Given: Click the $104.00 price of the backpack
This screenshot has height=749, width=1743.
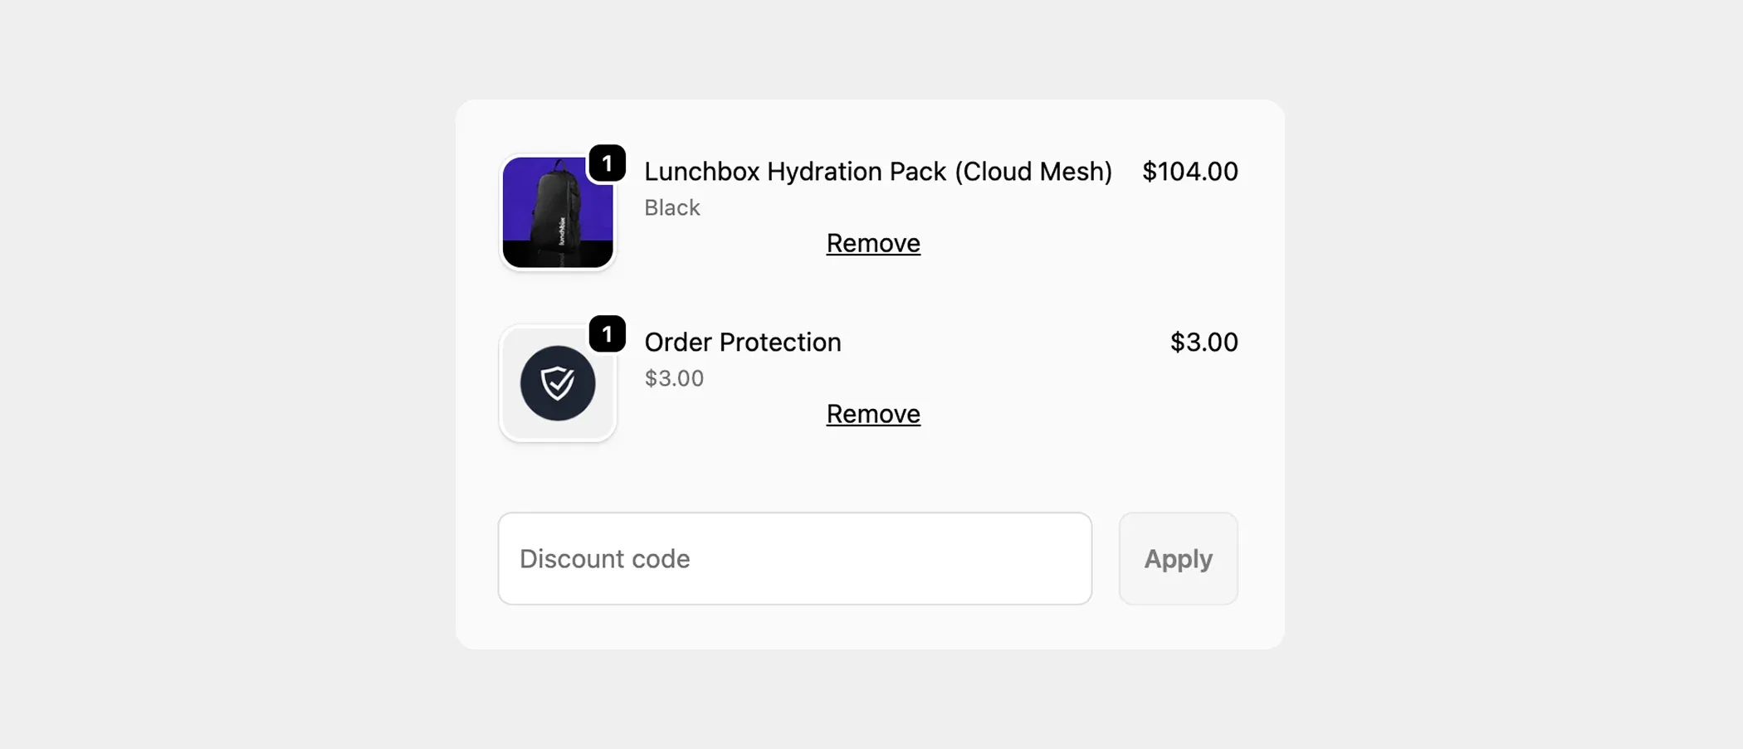Looking at the screenshot, I should coord(1191,171).
